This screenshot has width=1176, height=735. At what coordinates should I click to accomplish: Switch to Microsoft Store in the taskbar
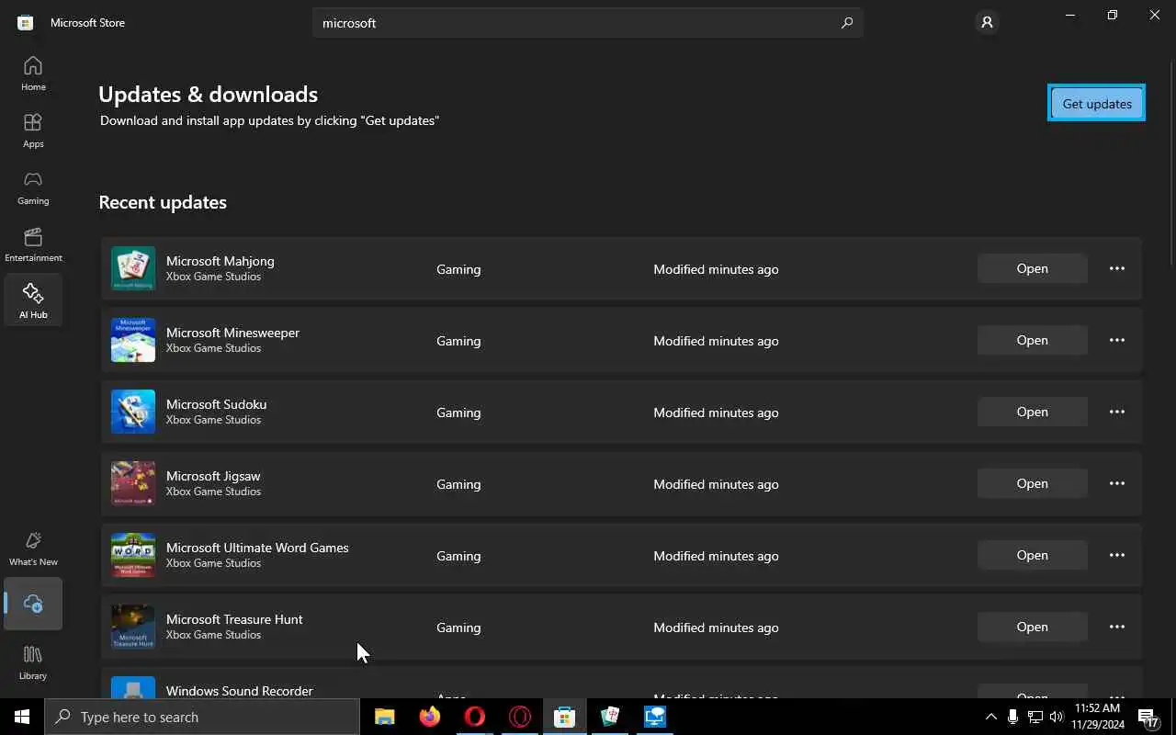pyautogui.click(x=565, y=717)
